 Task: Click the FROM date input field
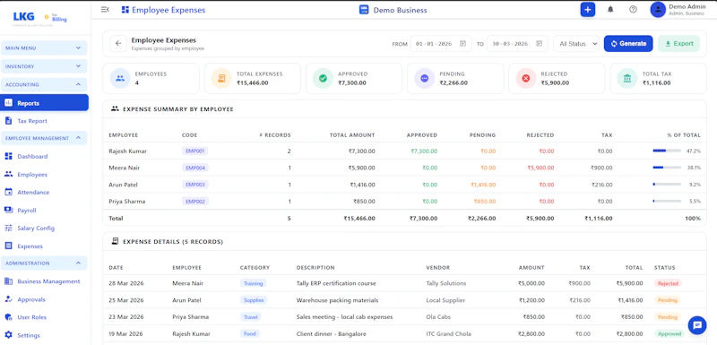click(440, 44)
